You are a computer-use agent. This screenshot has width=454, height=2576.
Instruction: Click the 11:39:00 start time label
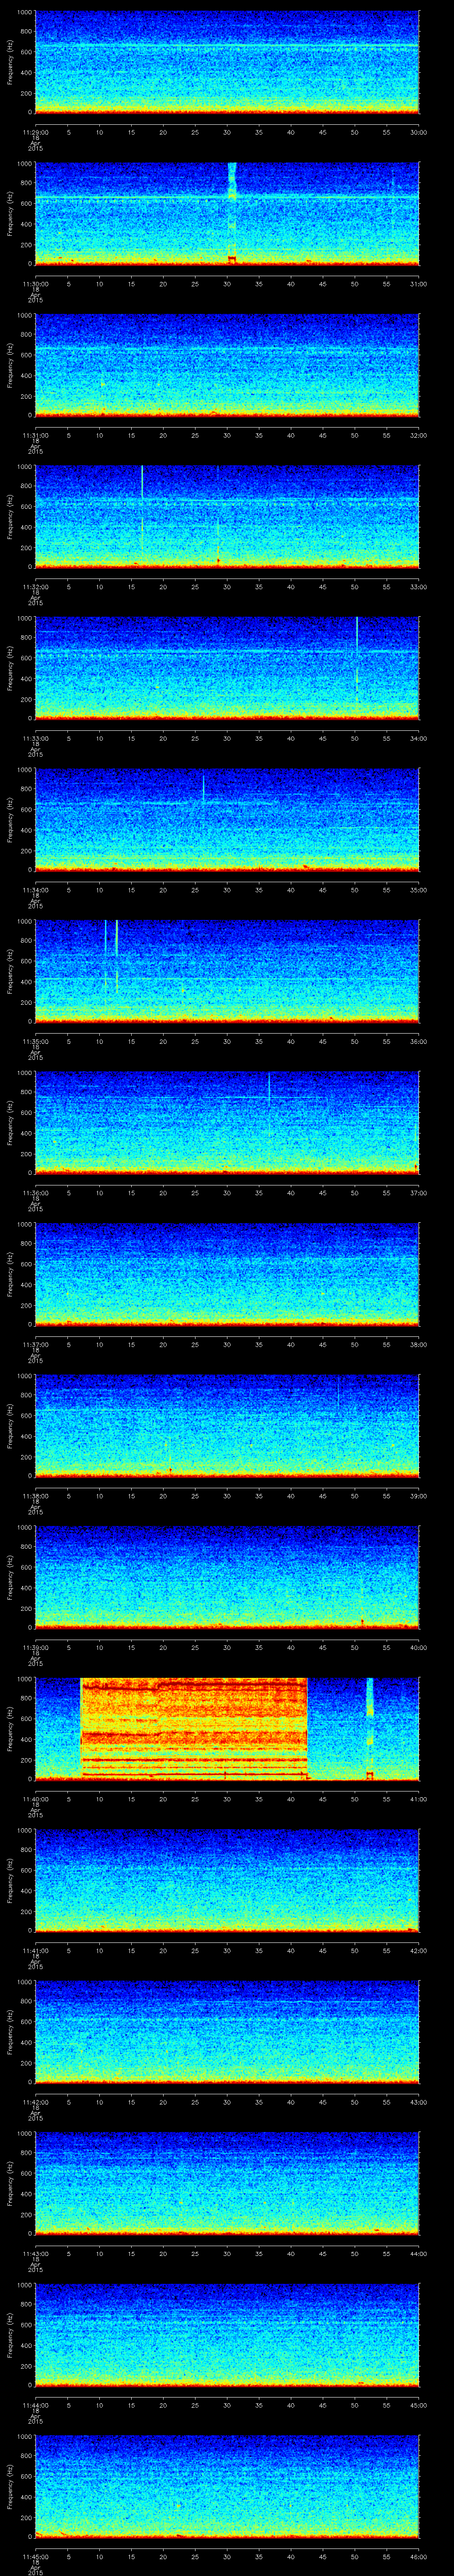coord(35,1647)
